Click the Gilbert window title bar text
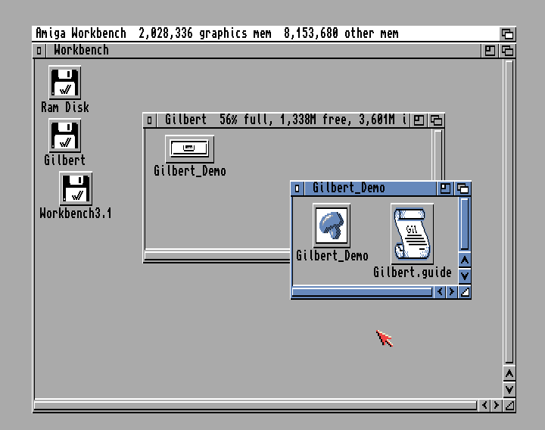The width and height of the screenshot is (545, 430). click(x=285, y=120)
